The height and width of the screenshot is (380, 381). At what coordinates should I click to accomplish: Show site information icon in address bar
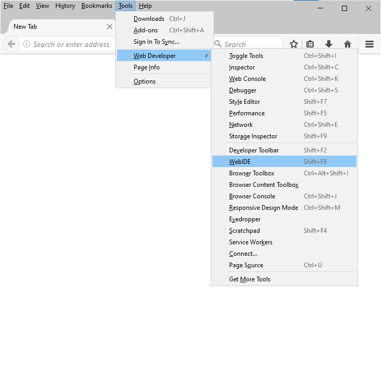pos(27,44)
